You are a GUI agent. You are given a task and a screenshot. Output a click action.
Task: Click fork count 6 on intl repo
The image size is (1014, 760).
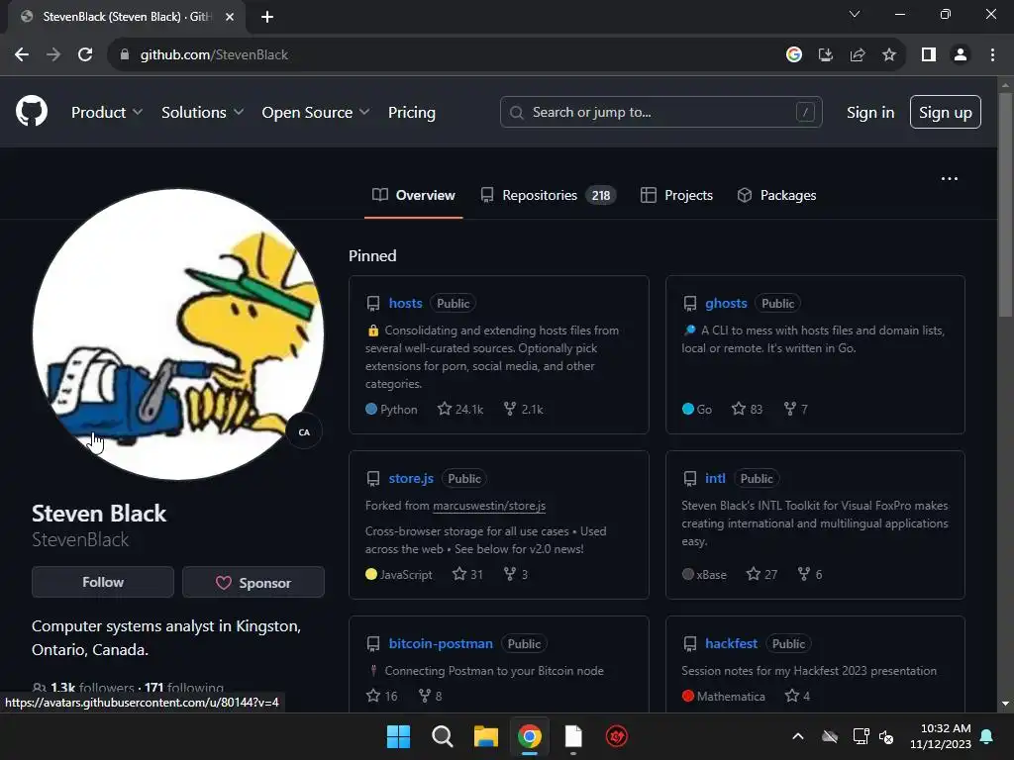(810, 574)
